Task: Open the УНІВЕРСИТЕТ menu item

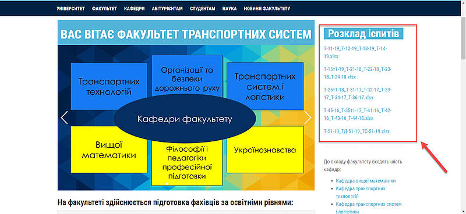Action: (70, 9)
